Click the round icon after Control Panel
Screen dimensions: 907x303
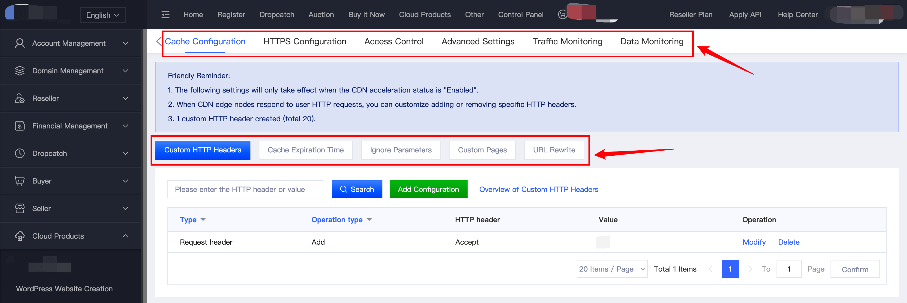pos(563,14)
